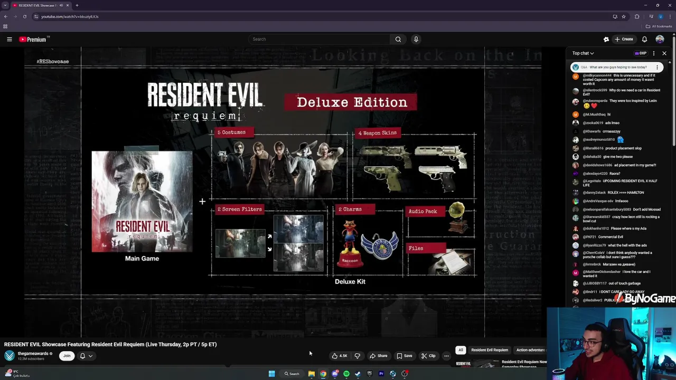Go to YouTube Premium home logo
This screenshot has width=676, height=380.
coord(34,39)
